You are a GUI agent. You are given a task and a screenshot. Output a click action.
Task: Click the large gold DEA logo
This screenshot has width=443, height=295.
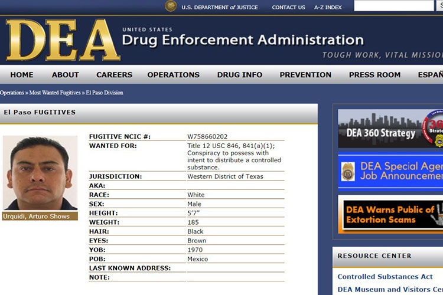(x=63, y=40)
